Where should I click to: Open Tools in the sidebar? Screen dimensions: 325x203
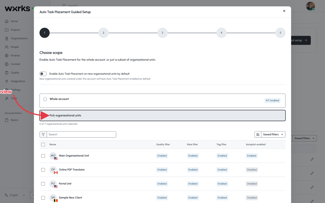click(11, 99)
